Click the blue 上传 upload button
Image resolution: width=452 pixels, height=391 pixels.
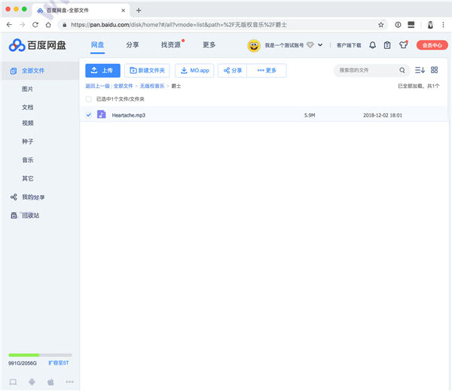tap(102, 71)
